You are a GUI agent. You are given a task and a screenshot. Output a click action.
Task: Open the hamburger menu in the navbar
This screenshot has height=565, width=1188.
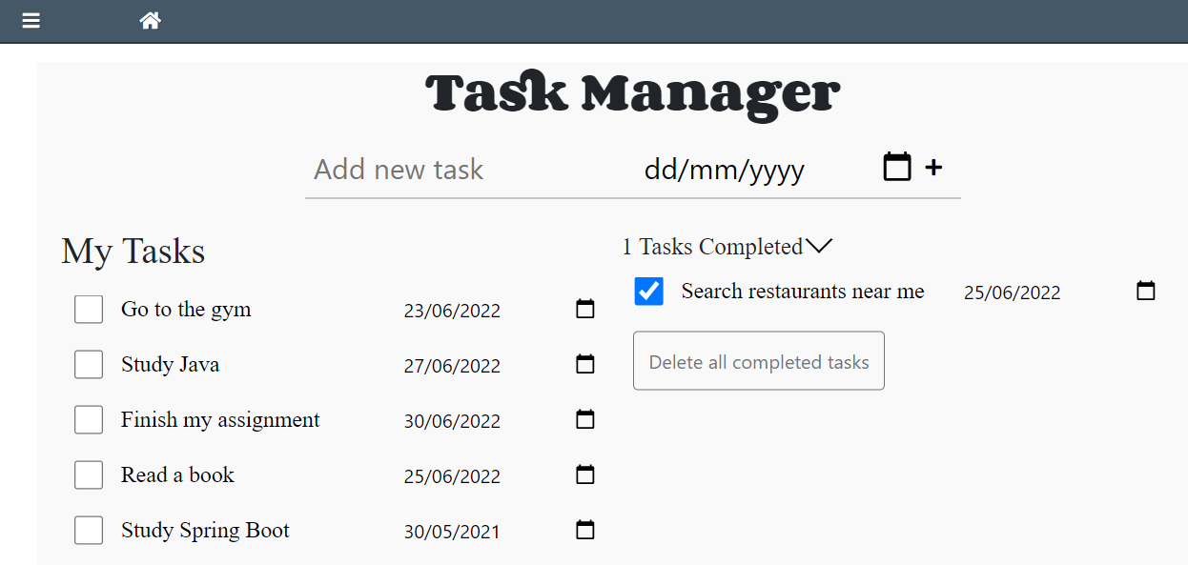tap(31, 20)
